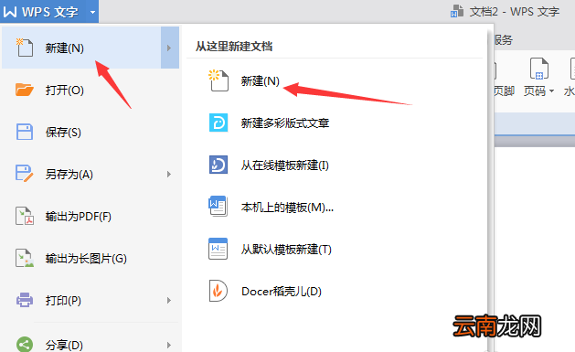Choose 从默认模板新建(T) option

[x=286, y=250]
